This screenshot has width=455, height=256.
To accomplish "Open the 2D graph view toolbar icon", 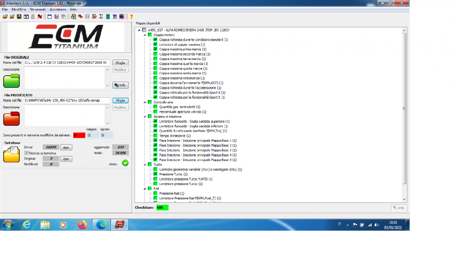I will (56, 16).
